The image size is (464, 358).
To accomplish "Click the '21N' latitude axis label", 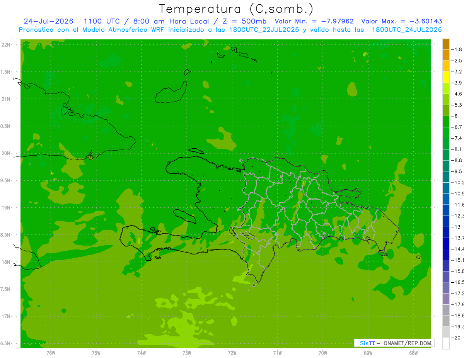I will (7, 99).
